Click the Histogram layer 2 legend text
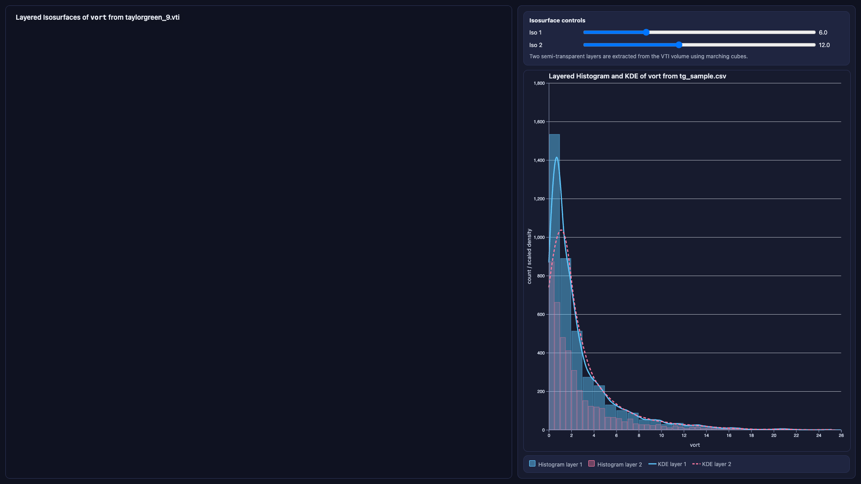 pos(619,465)
